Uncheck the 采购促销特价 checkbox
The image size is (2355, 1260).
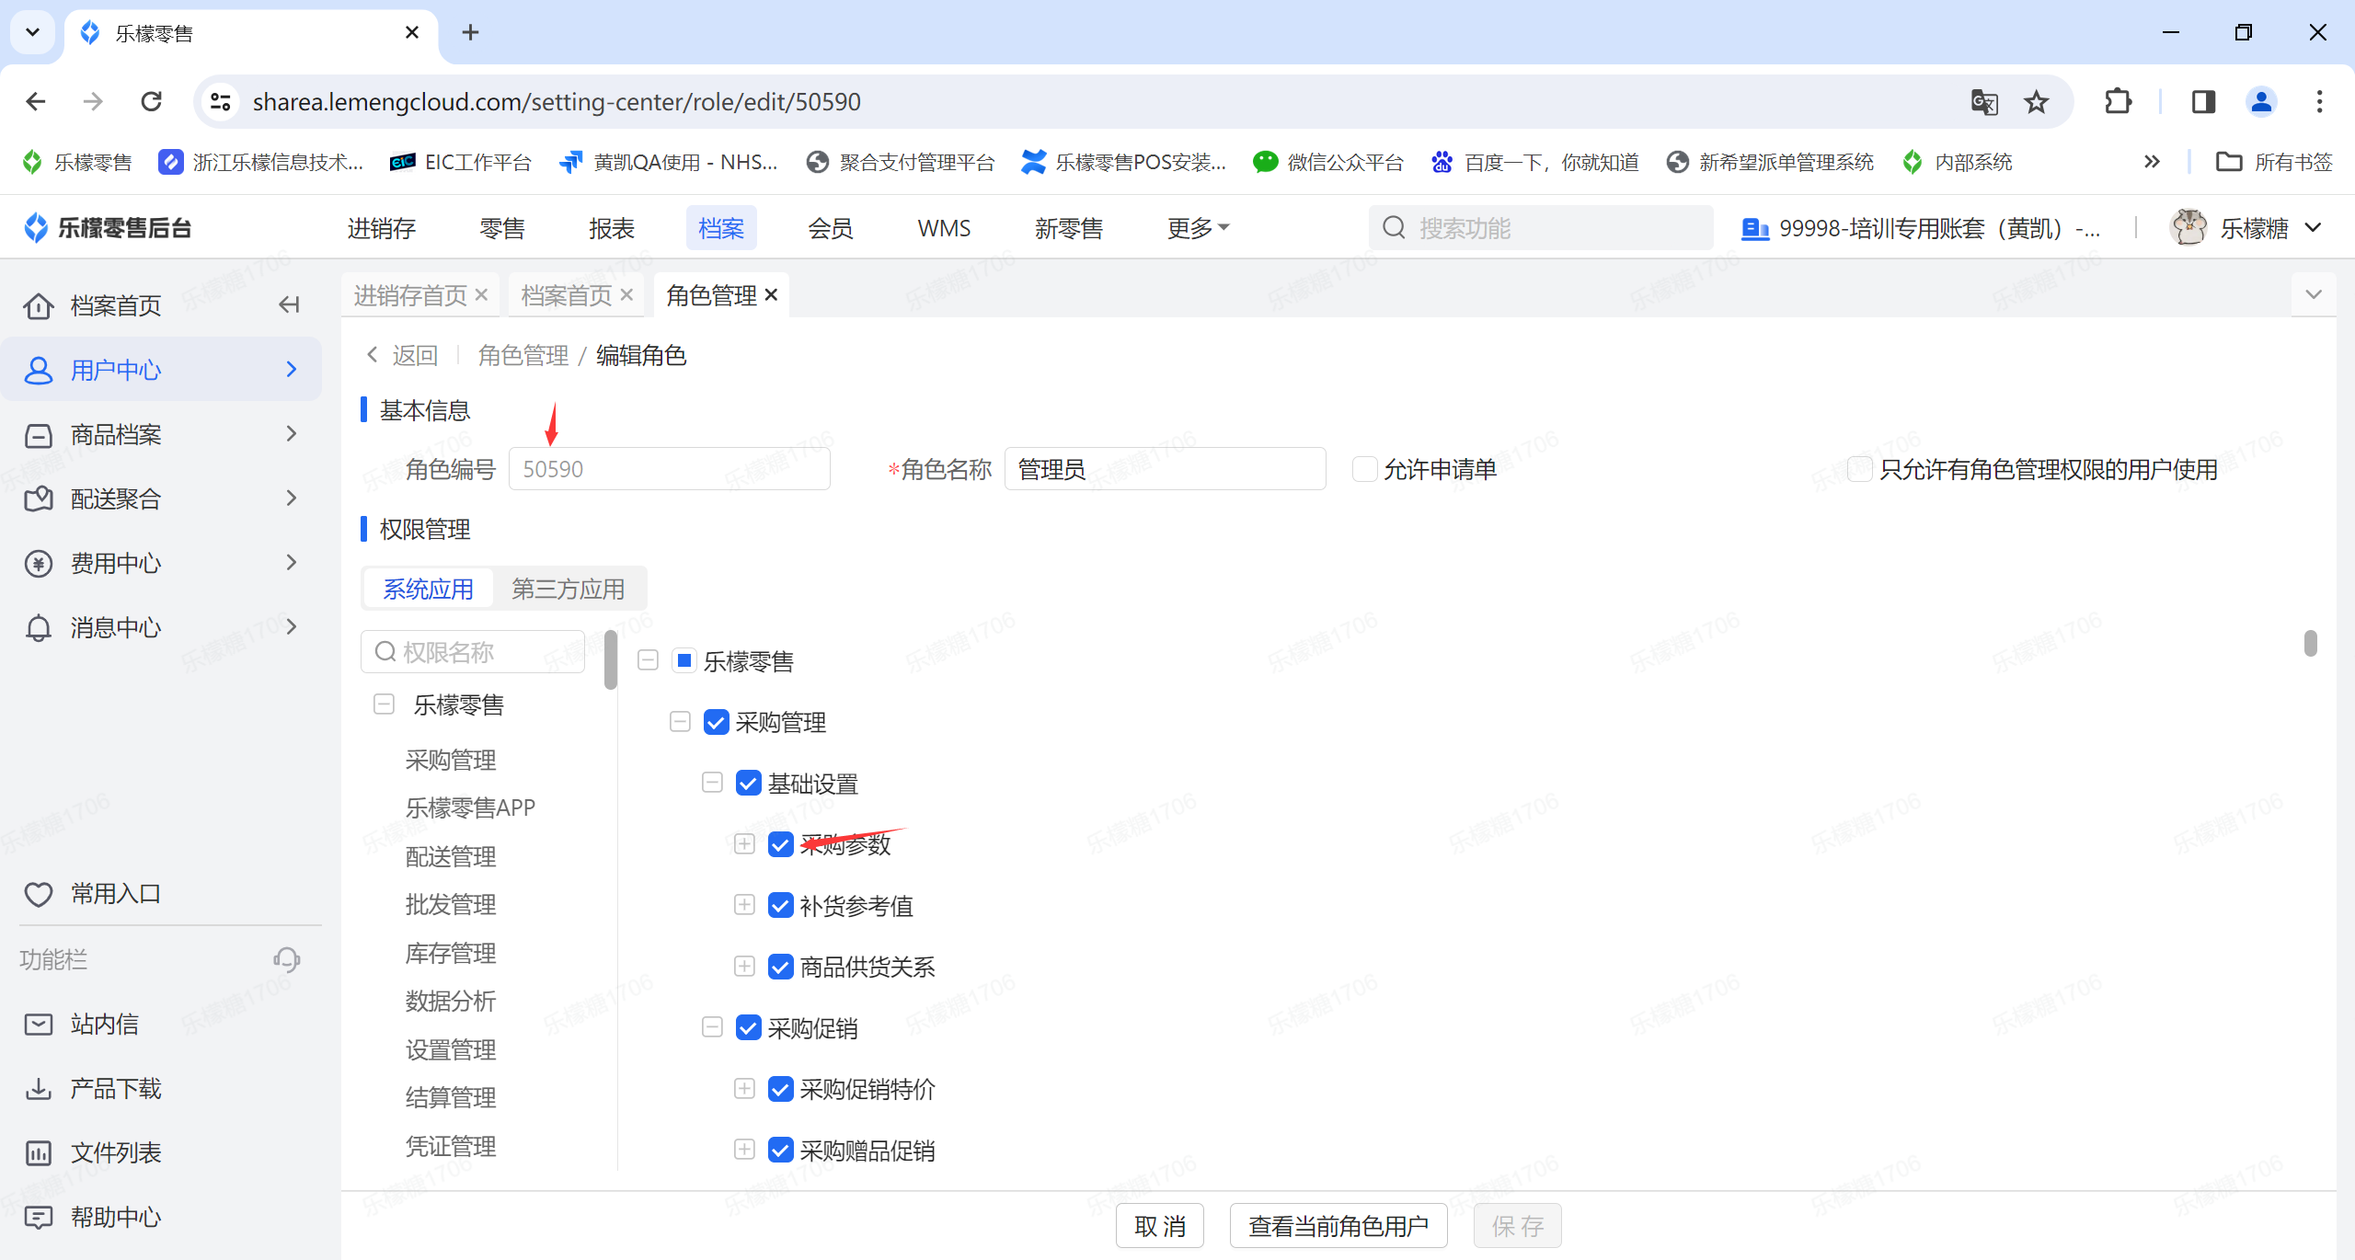coord(781,1089)
